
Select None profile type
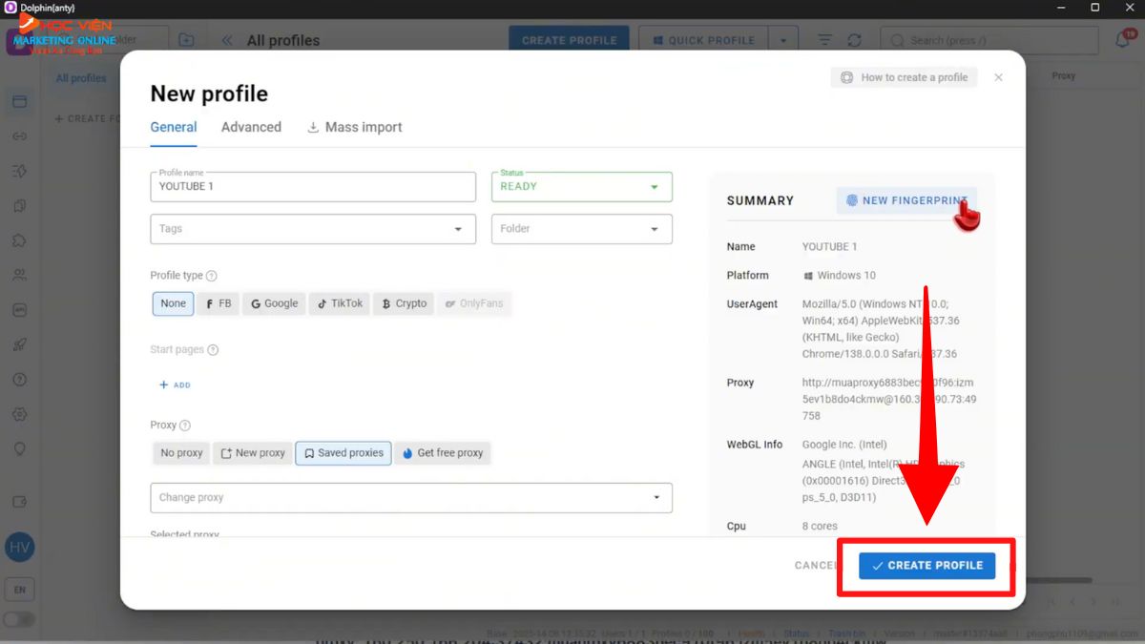click(173, 303)
